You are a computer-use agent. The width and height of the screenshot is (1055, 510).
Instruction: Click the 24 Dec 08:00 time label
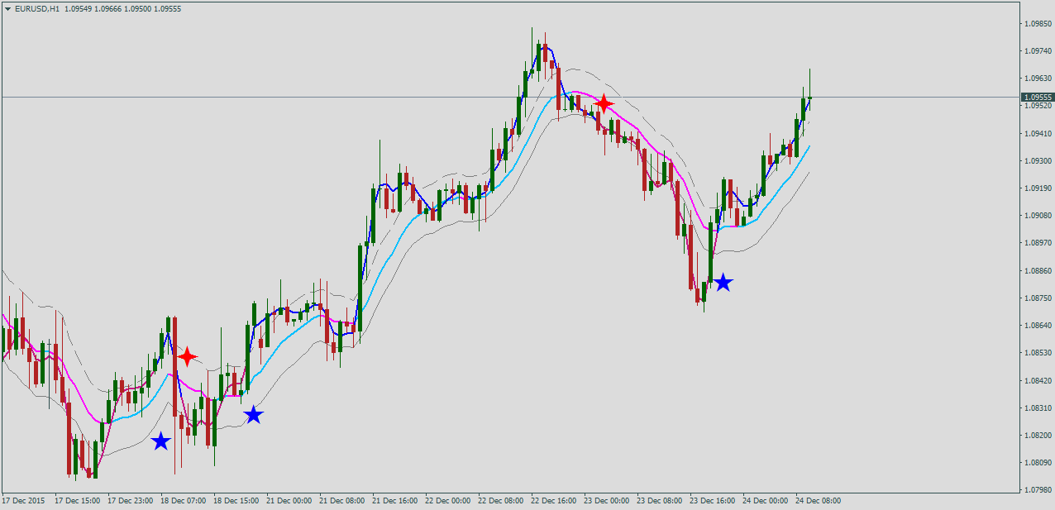tap(818, 500)
